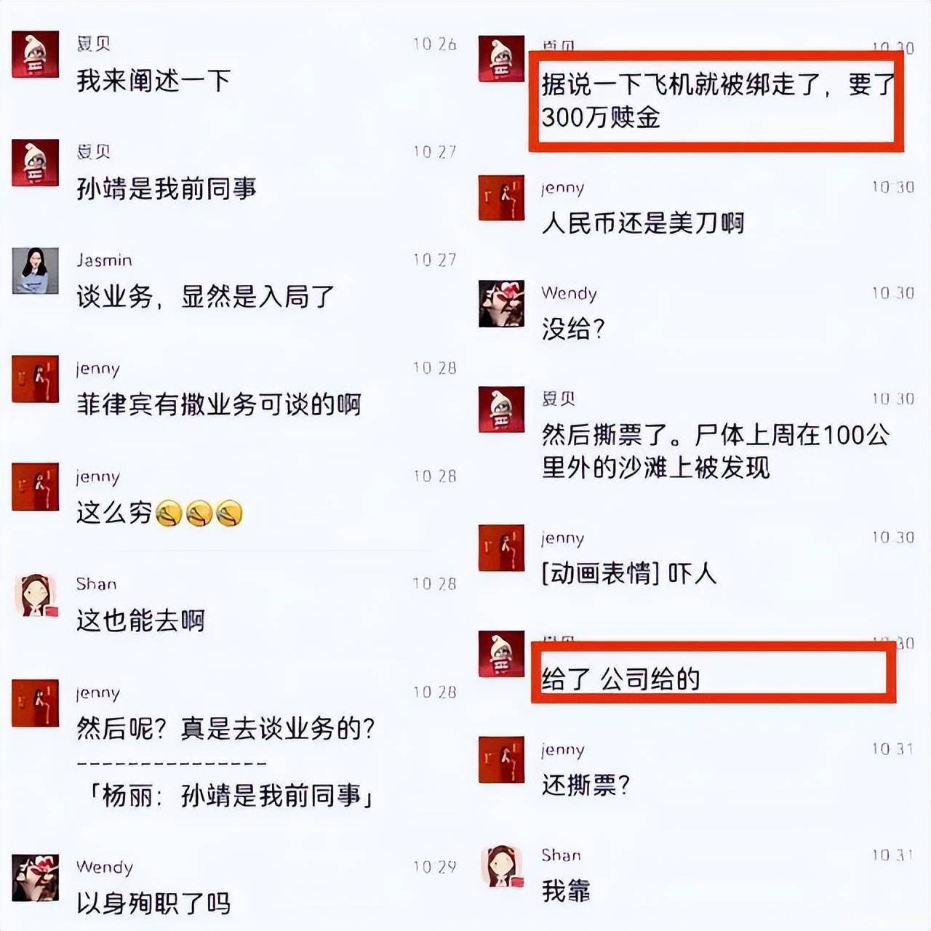The width and height of the screenshot is (931, 931).
Task: Click Shan's avatar next to '这也能去啊'
Action: tap(35, 595)
